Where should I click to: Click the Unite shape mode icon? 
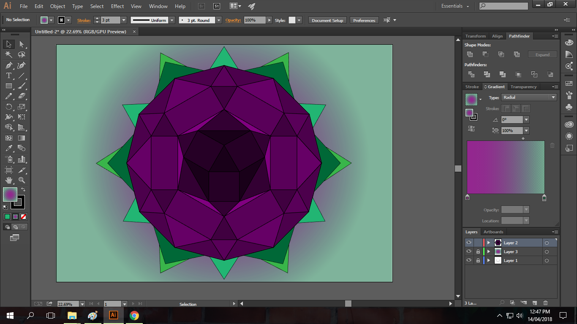click(x=470, y=54)
